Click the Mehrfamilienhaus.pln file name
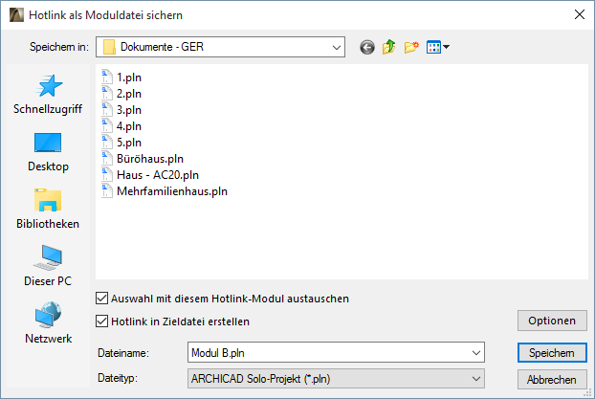The height and width of the screenshot is (399, 595). pyautogui.click(x=172, y=191)
